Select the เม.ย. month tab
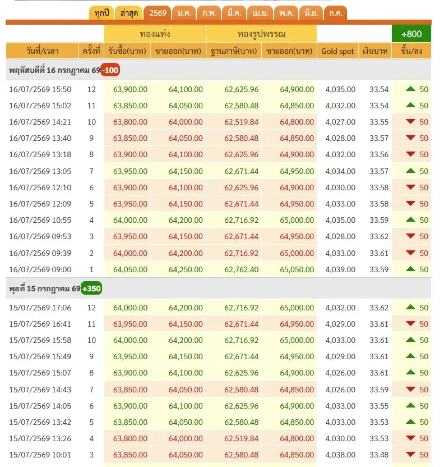This screenshot has width=444, height=467. pos(260,13)
